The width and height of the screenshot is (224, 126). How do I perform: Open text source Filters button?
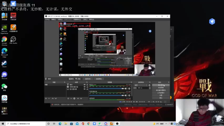point(78,79)
